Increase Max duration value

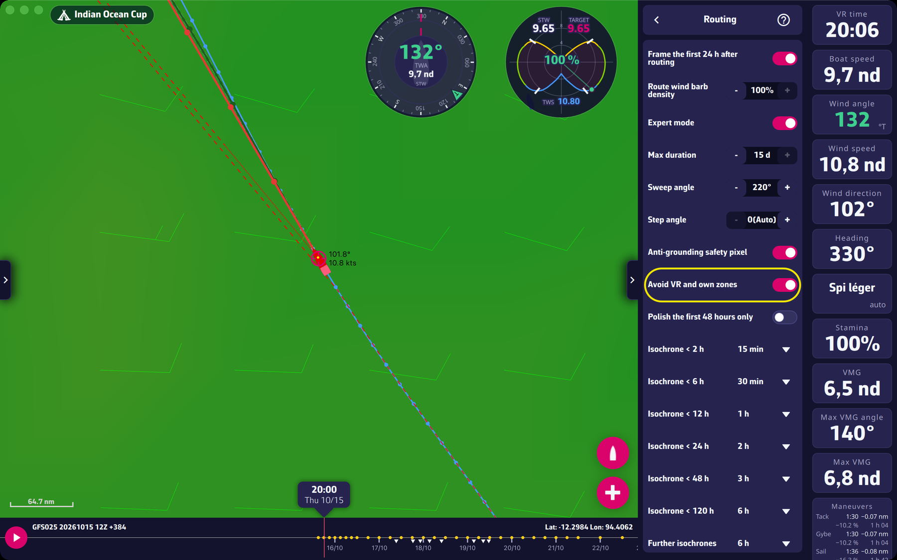click(x=787, y=155)
